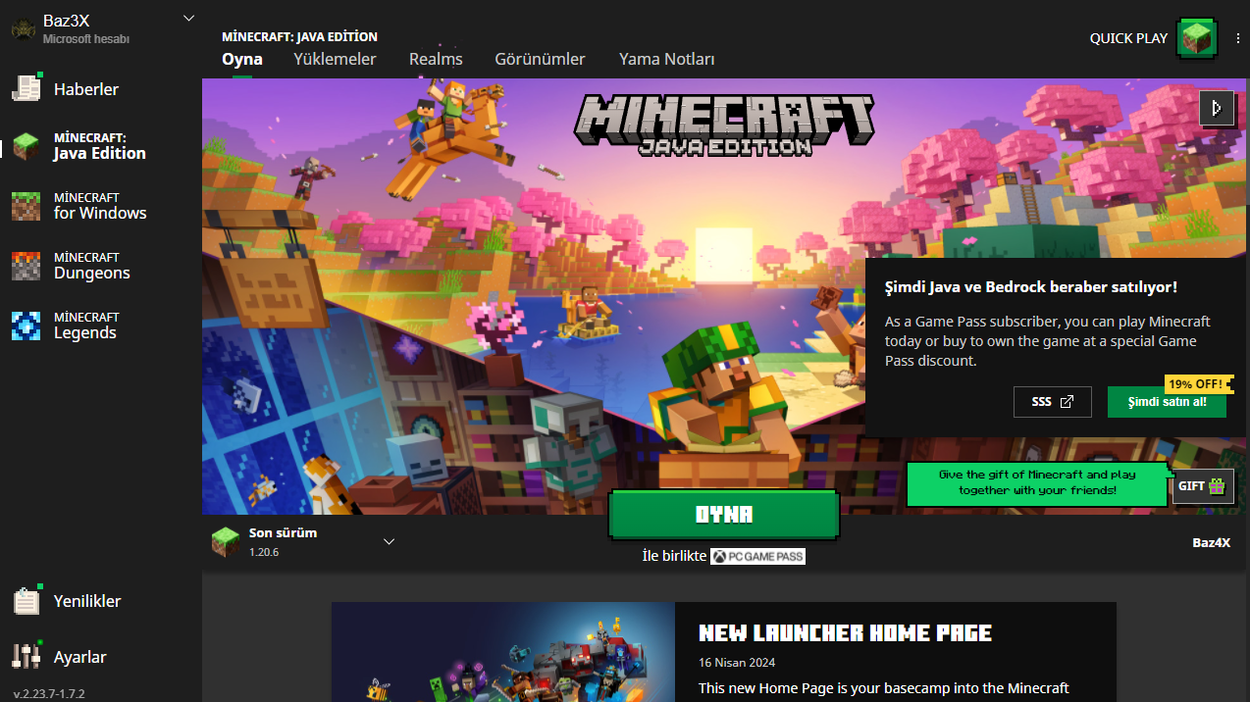Click the Baz3X account avatar
The width and height of the screenshot is (1250, 702).
[24, 29]
